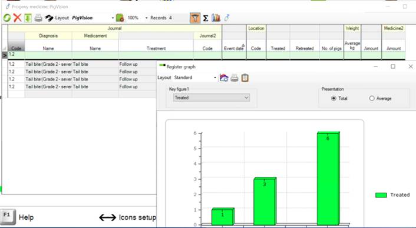Viewport: 416px width, 228px height.
Task: Click the Sigma sum icon
Action: click(x=206, y=18)
